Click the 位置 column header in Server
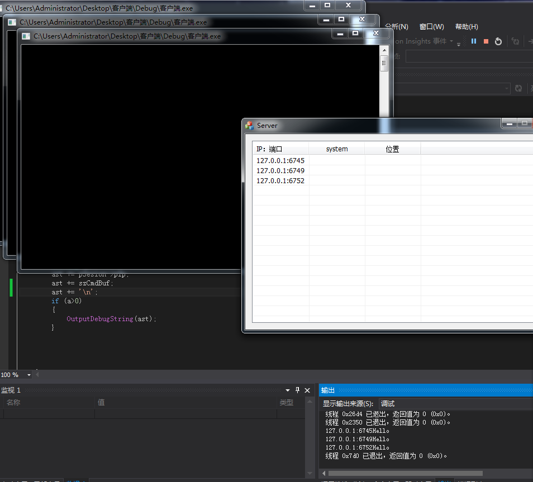Screen dimensions: 533x482 point(393,149)
